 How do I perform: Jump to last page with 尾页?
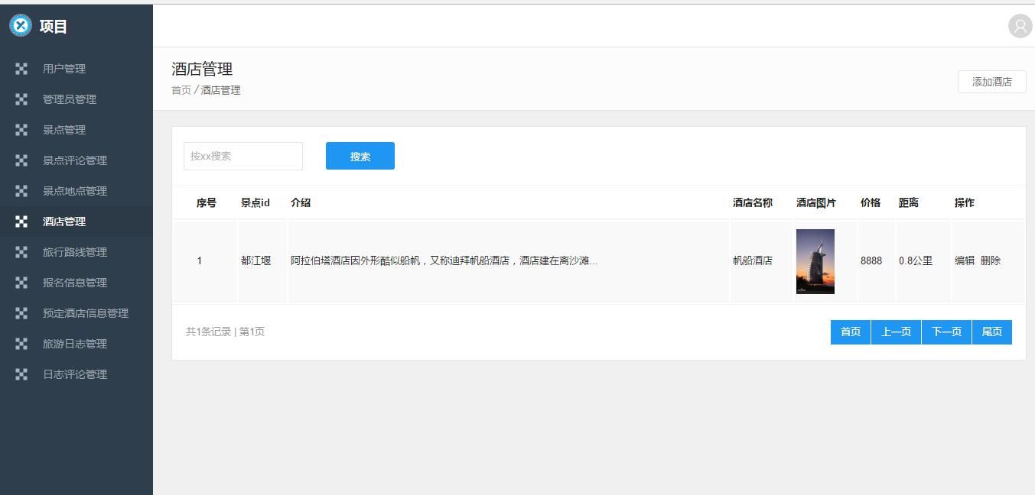(992, 332)
